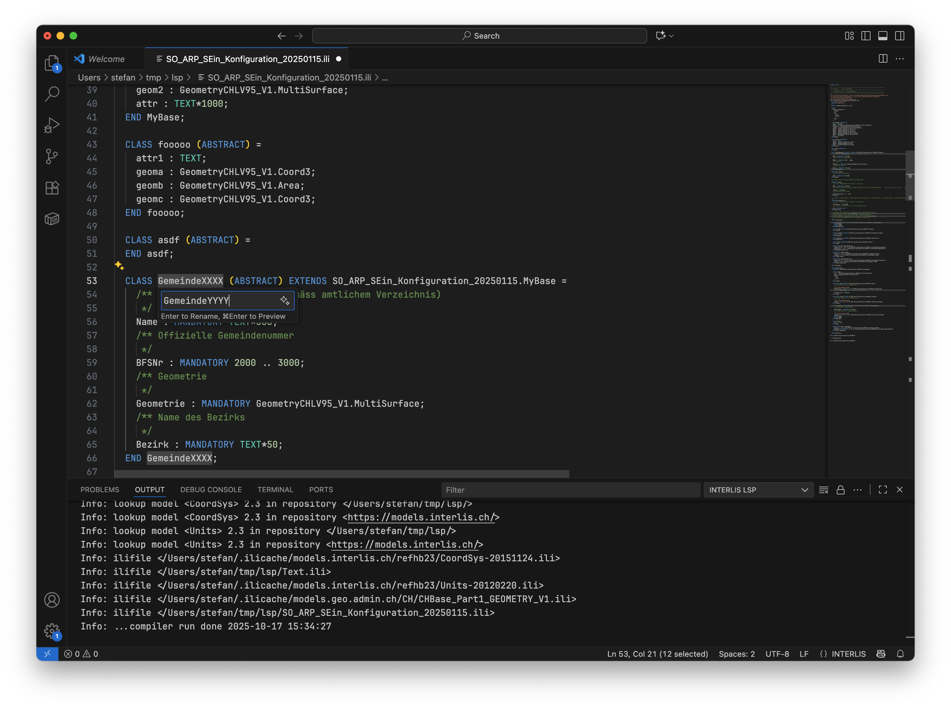
Task: Open the Extensions view
Action: pos(52,188)
